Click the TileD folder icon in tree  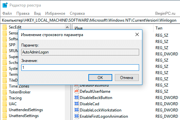click(x=5, y=80)
